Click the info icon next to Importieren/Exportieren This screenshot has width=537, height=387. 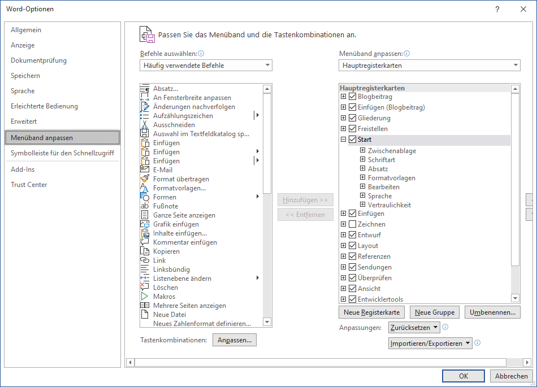point(478,342)
